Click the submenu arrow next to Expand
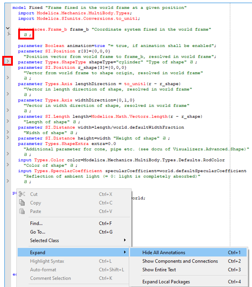The height and width of the screenshot is (287, 252). 125,252
